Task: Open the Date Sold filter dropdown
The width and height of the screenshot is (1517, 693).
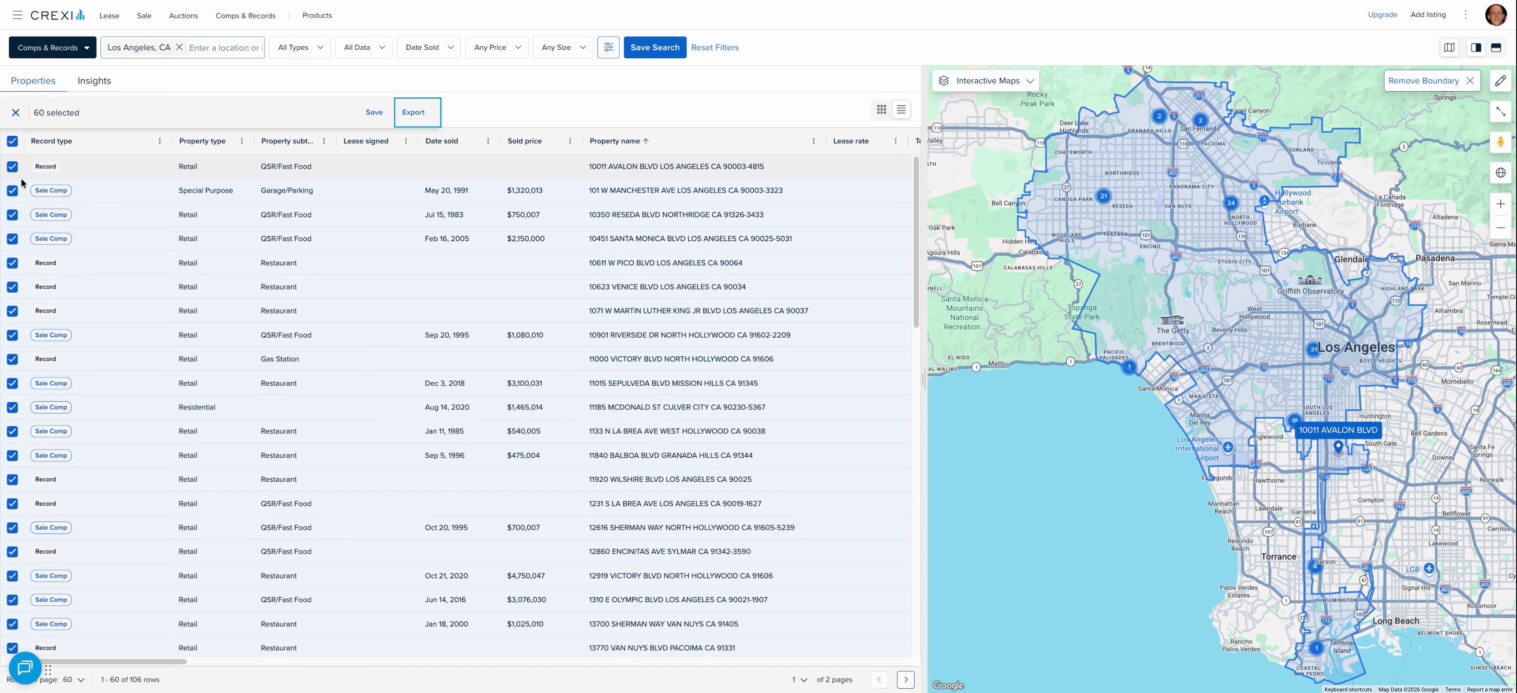Action: [x=429, y=47]
